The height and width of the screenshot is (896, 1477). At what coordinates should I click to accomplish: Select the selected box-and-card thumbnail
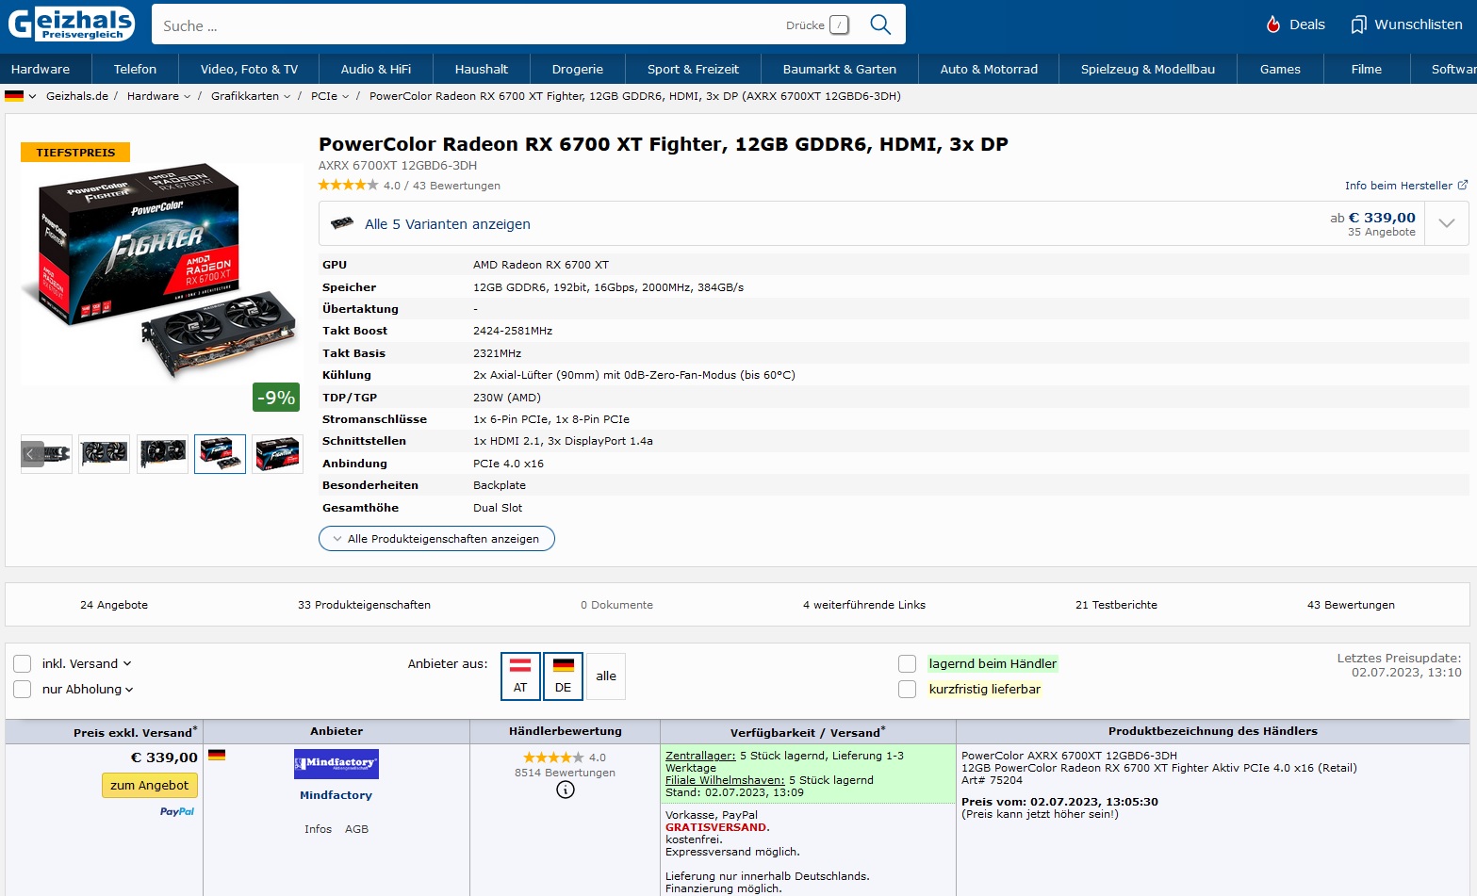pyautogui.click(x=220, y=454)
